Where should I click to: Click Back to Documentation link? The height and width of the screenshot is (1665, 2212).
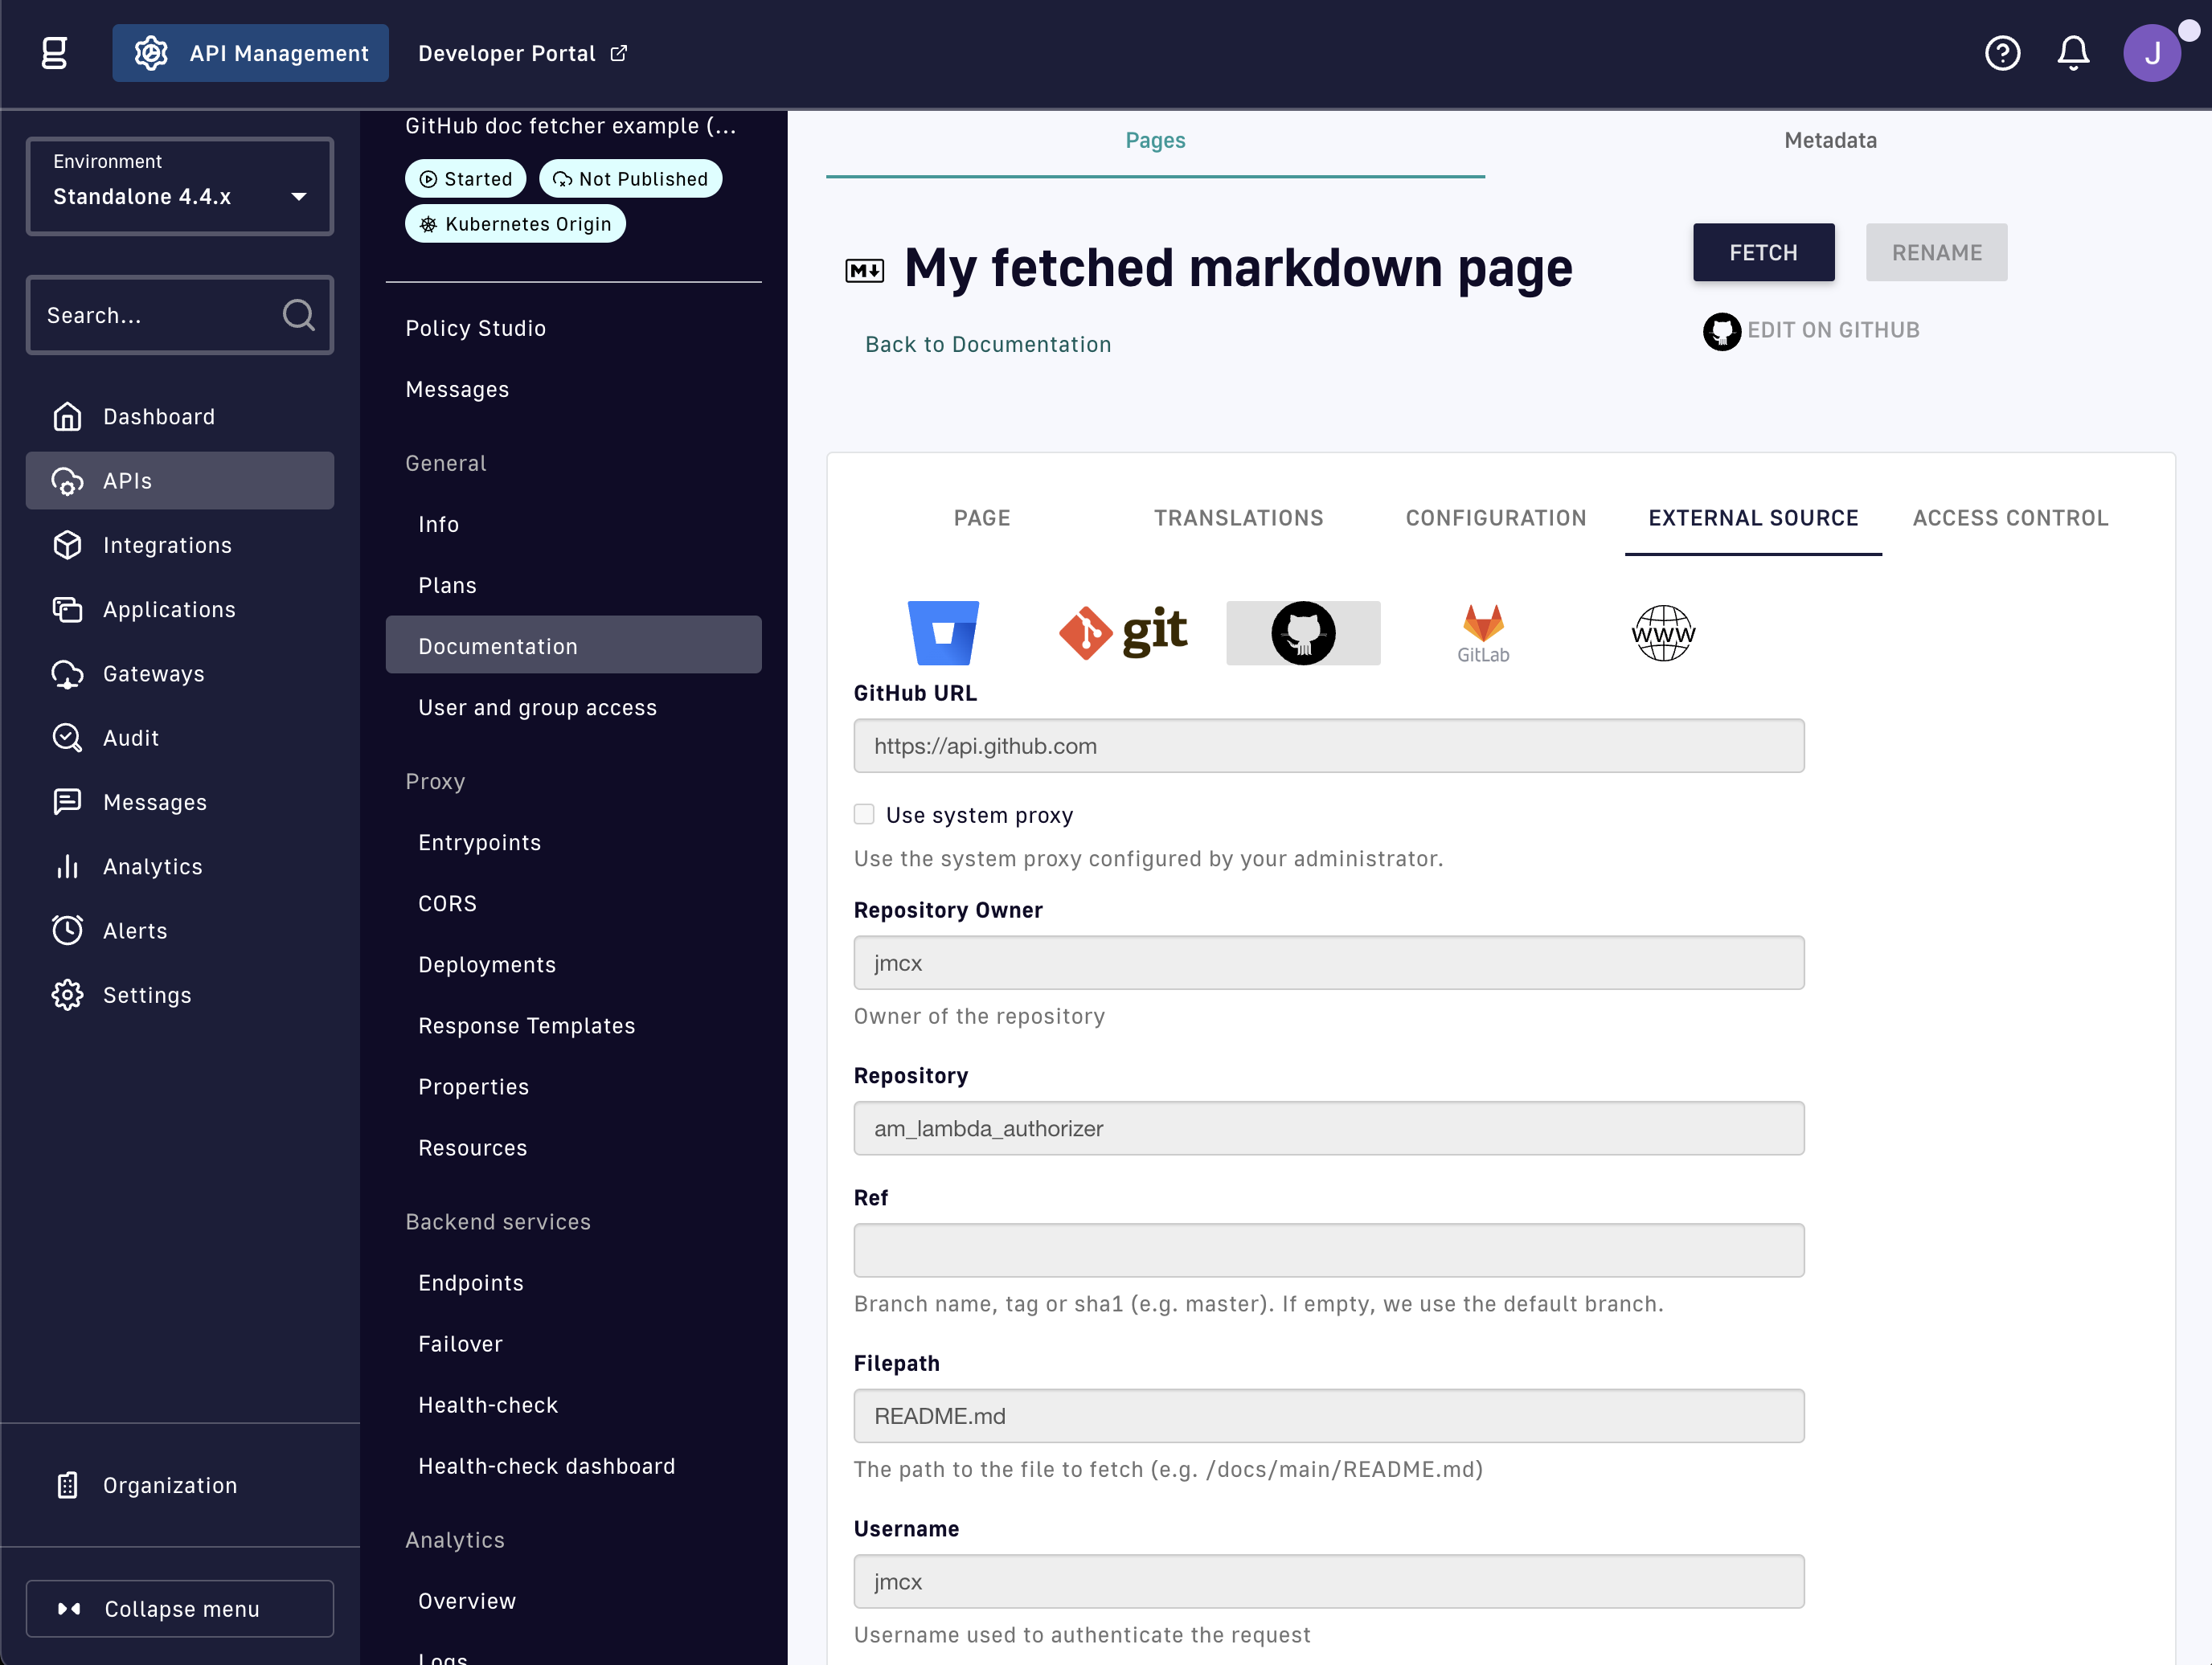click(987, 344)
